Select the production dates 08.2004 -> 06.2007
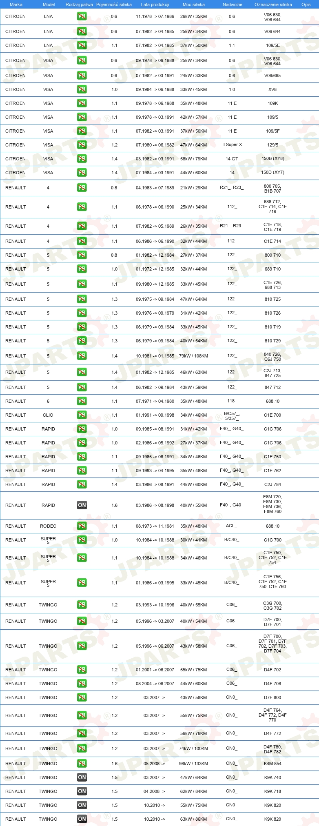Viewport: 319px width, 826px height. [x=155, y=684]
